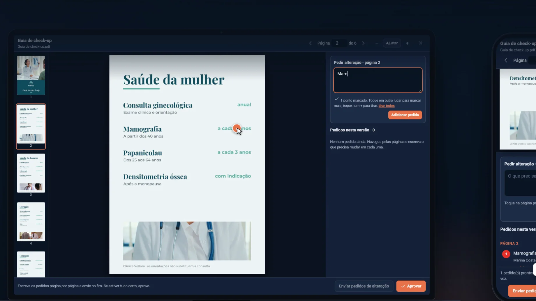Image resolution: width=536 pixels, height=301 pixels.
Task: Click Adicionar pedido button
Action: pyautogui.click(x=405, y=115)
